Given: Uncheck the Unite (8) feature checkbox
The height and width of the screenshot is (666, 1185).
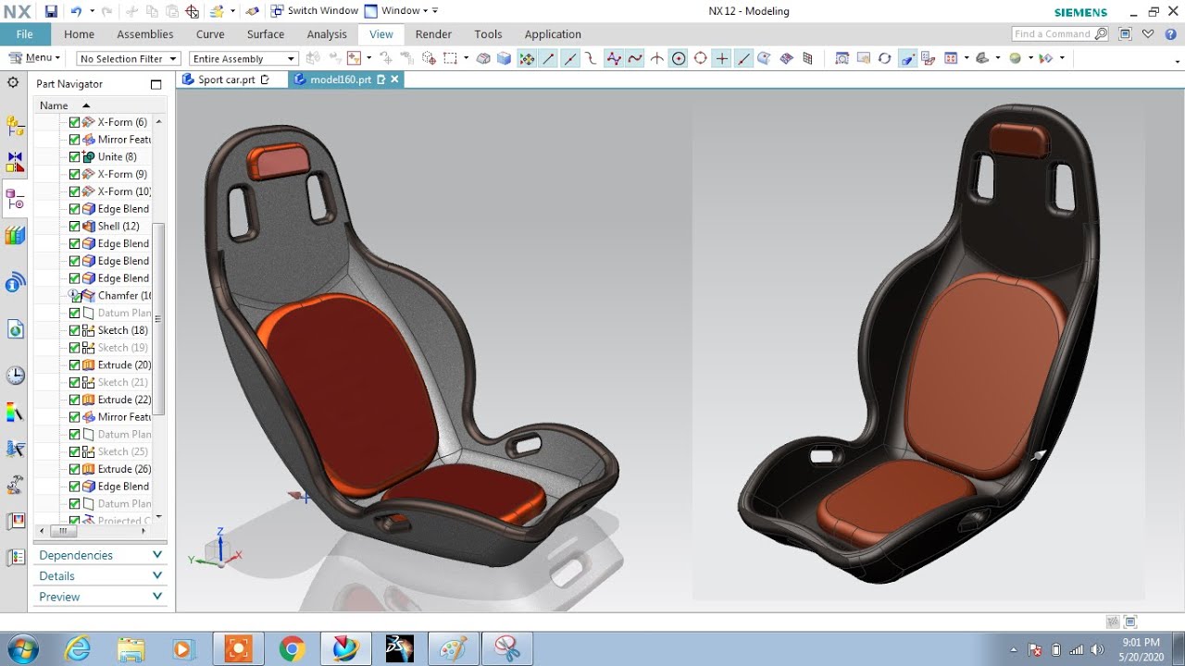Looking at the screenshot, I should coord(75,156).
